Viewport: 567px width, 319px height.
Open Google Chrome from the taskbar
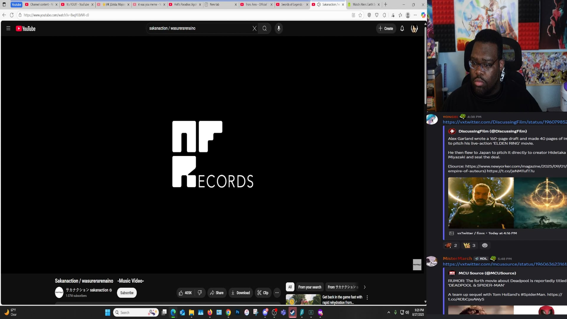click(228, 312)
